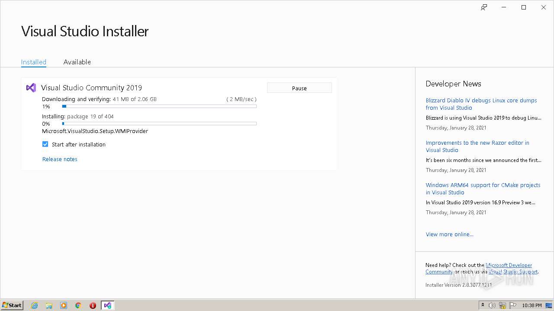Maximize the Visual Studio Installer window
554x311 pixels.
click(524, 7)
